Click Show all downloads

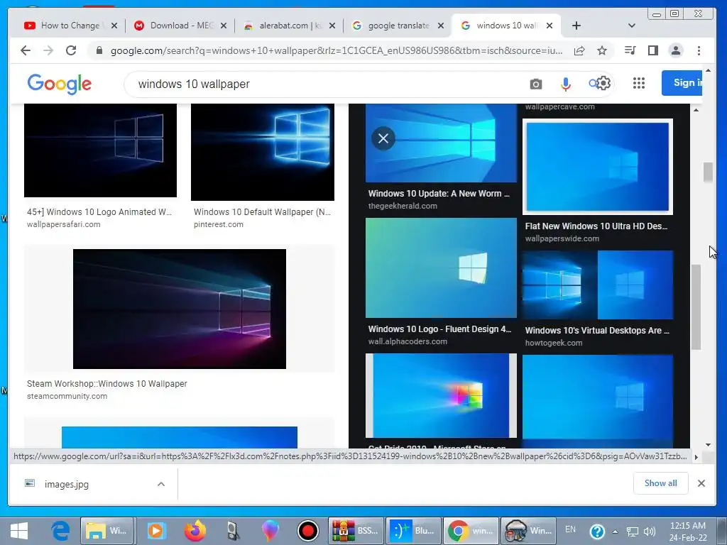tap(660, 483)
